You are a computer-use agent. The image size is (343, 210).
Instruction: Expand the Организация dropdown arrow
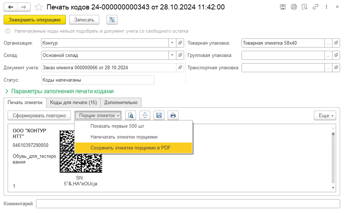coord(172,43)
